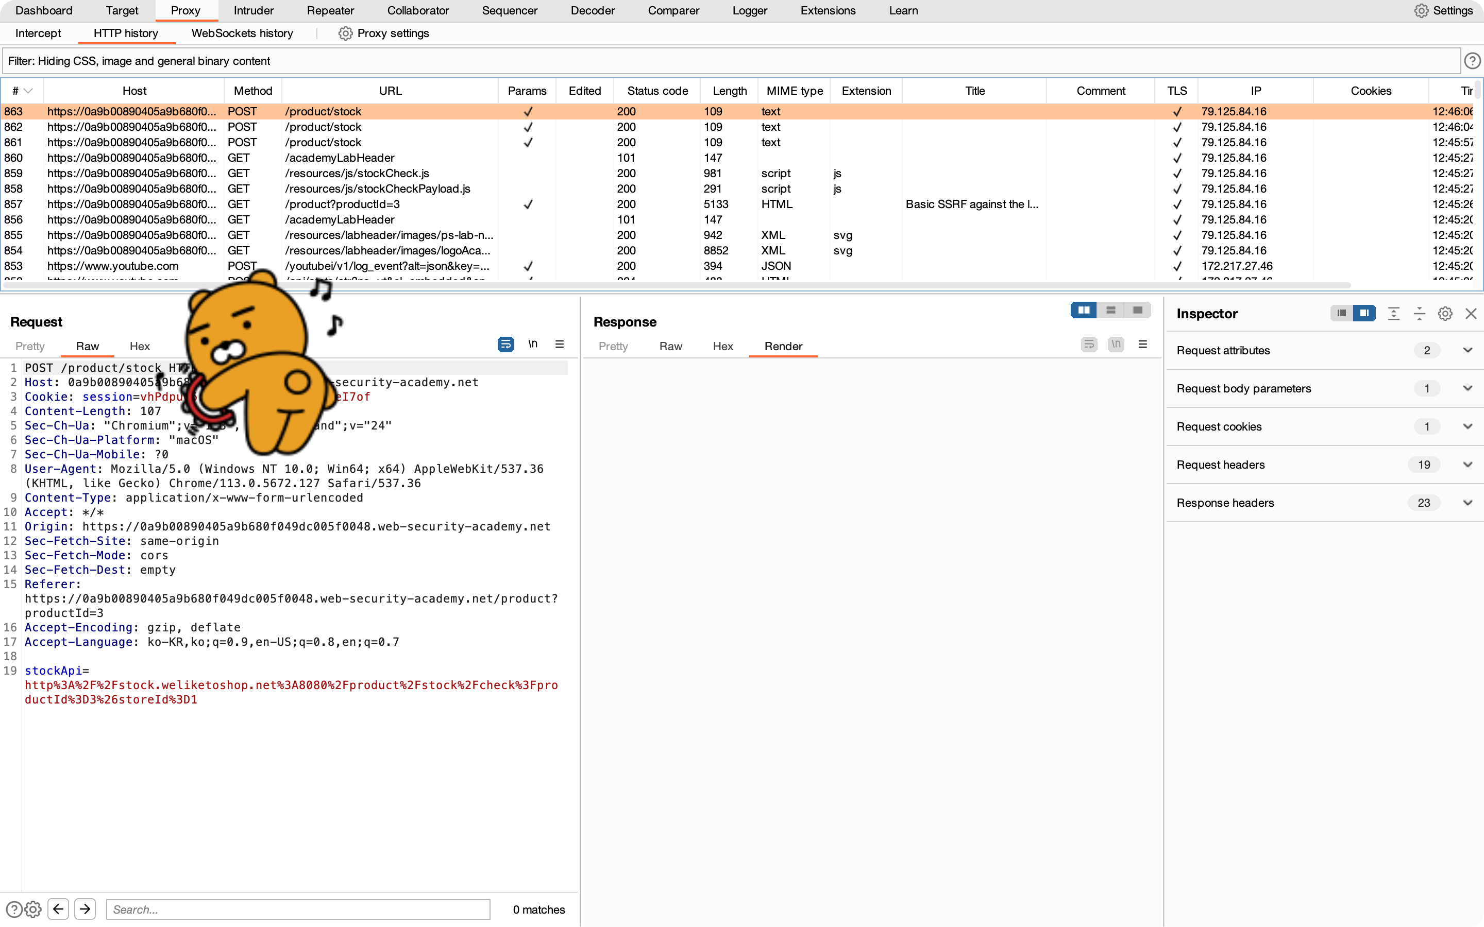
Task: Sort history by Length column
Action: click(x=730, y=91)
